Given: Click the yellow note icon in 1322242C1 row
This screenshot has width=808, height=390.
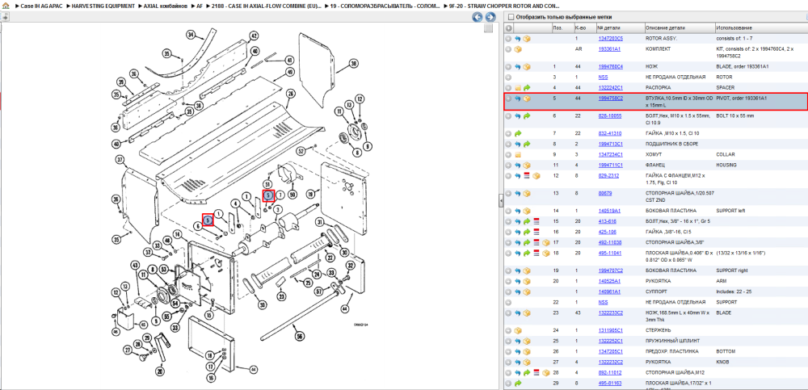Looking at the screenshot, I should pyautogui.click(x=518, y=88).
